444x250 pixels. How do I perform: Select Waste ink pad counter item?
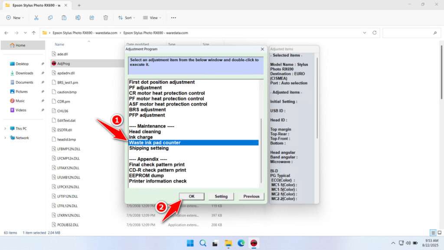coord(193,142)
